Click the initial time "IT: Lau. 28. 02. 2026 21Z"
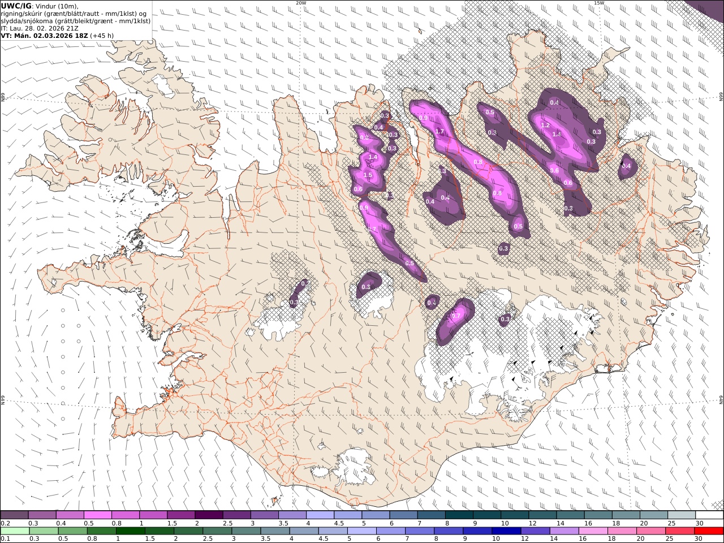Image resolution: width=724 pixels, height=543 pixels. (x=40, y=28)
